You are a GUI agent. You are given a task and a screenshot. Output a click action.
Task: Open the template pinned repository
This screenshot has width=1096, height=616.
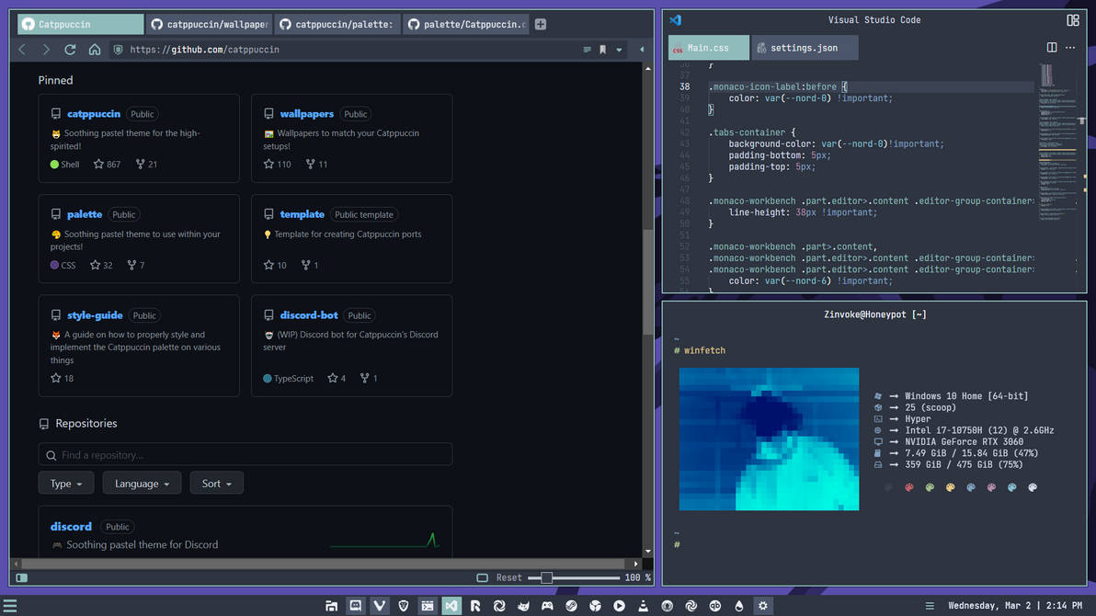pos(302,214)
